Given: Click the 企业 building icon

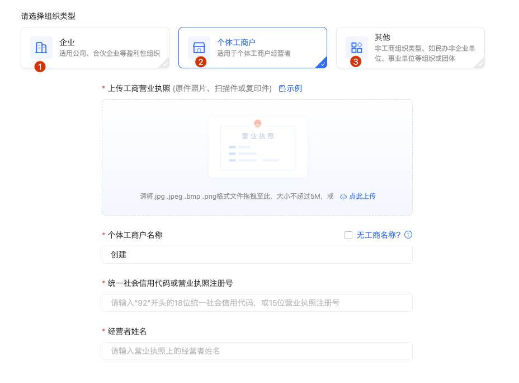Looking at the screenshot, I should click(x=41, y=48).
